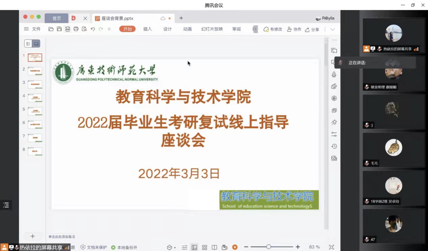
Task: Expand ribbon chevron next to 分享
Action: pyautogui.click(x=332, y=29)
